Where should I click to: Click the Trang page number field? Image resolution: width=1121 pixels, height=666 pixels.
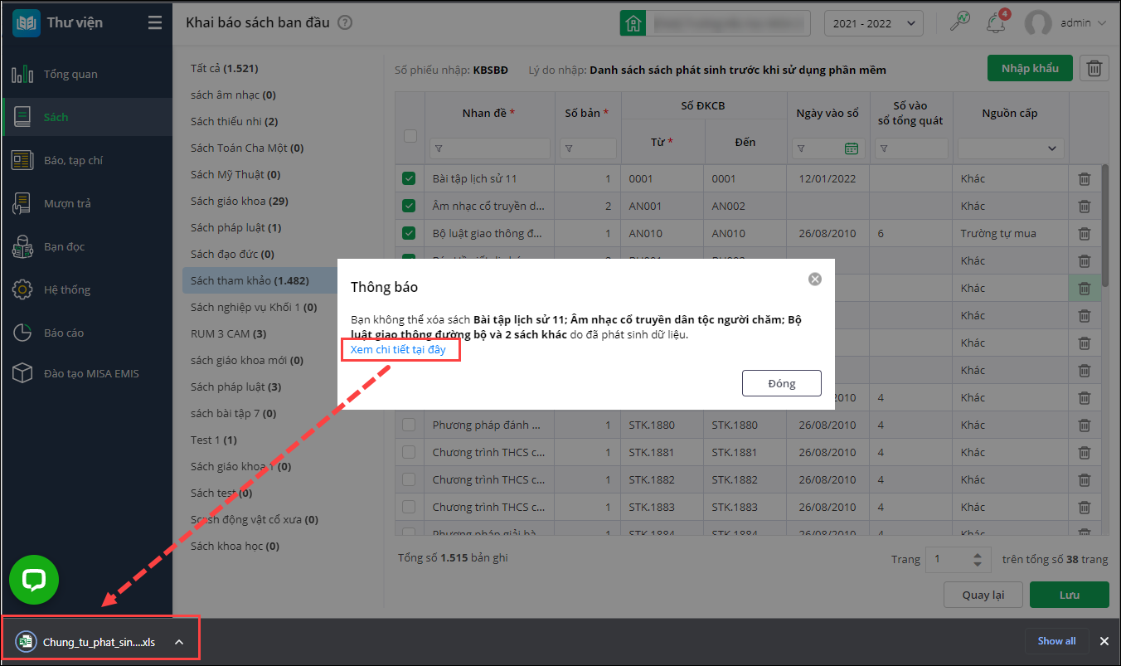click(x=958, y=559)
